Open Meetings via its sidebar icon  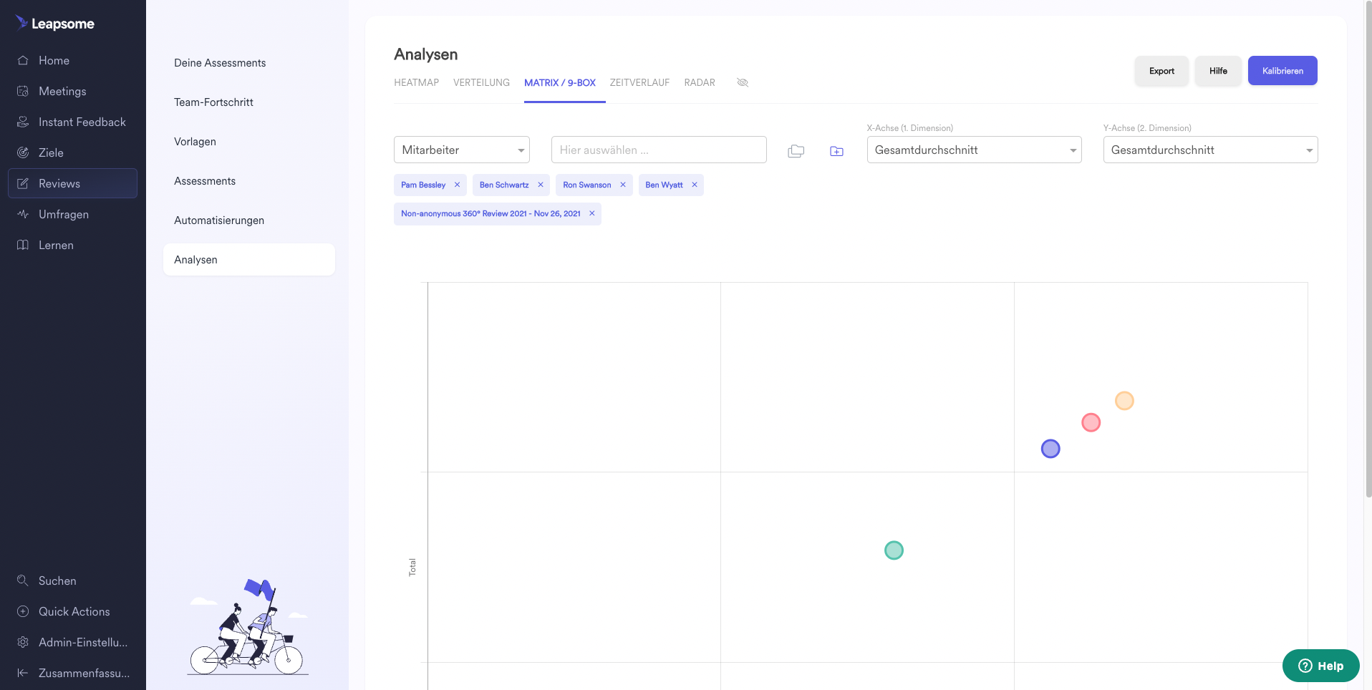tap(23, 91)
